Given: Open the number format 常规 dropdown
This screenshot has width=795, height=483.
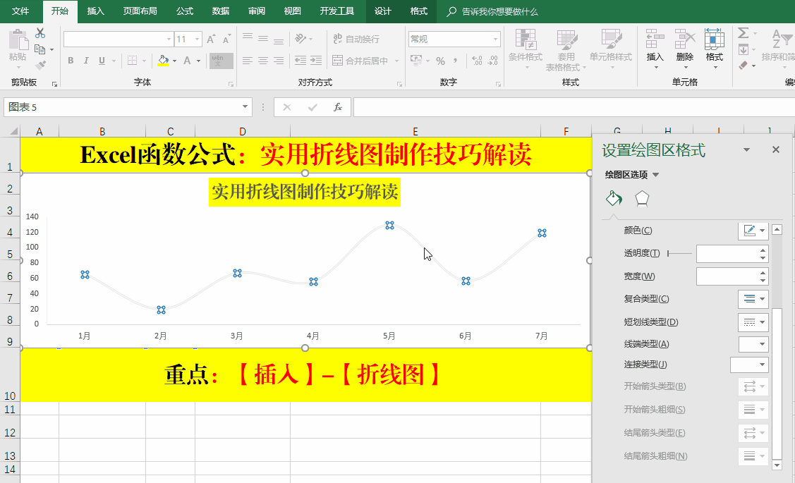Looking at the screenshot, I should click(x=495, y=39).
